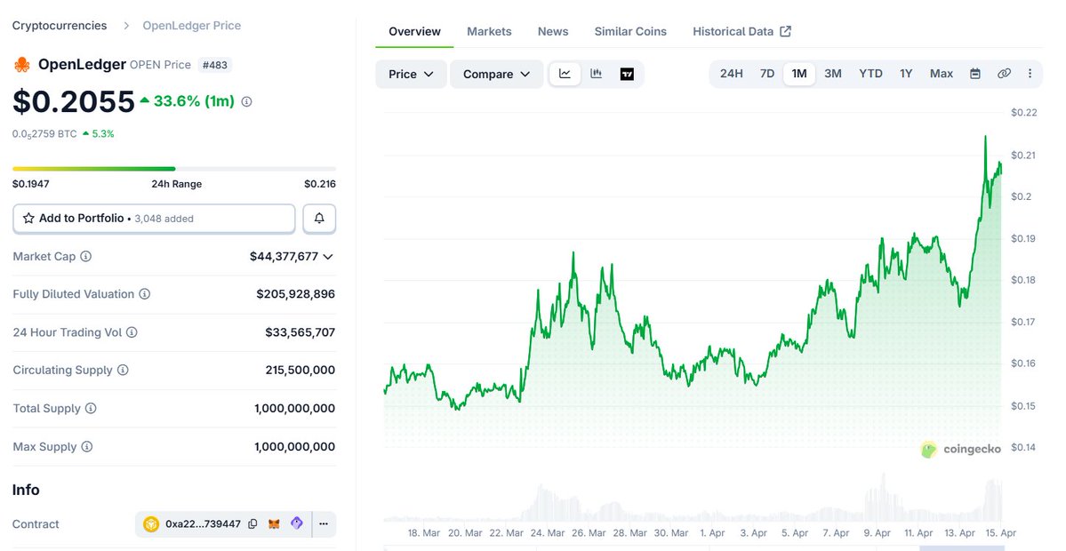This screenshot has height=551, width=1066.
Task: Open the TradingView chart mode
Action: click(x=627, y=74)
